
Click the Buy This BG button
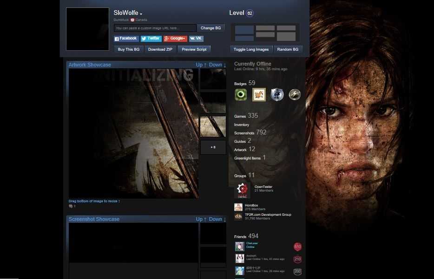point(129,49)
